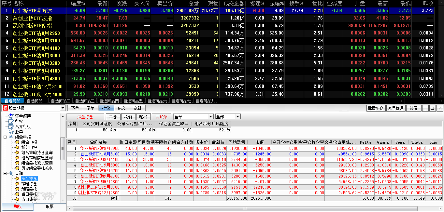Screen dimensions: 444x212
Task: Open the first 全部 filter dropdown
Action: pos(211,117)
